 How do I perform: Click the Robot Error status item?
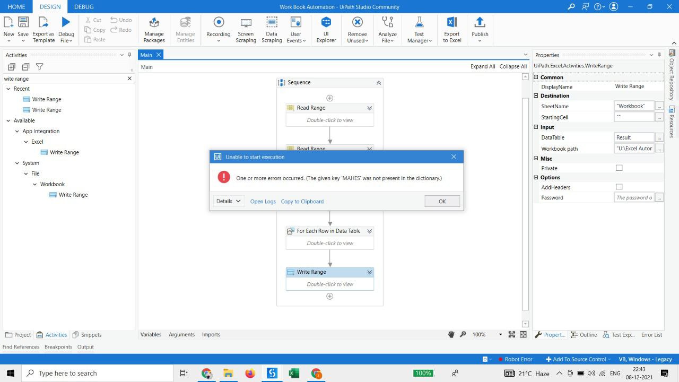(x=515, y=359)
